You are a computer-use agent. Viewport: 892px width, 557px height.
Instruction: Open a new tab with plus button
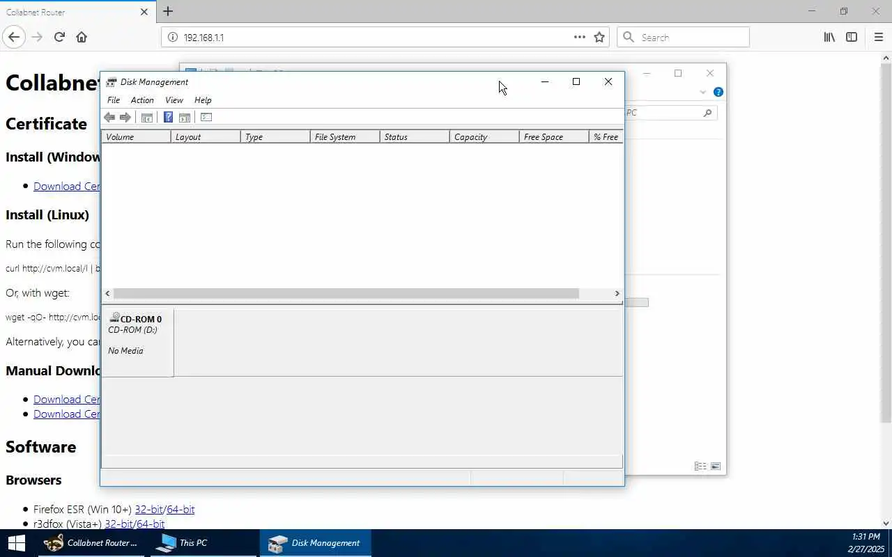tap(168, 11)
